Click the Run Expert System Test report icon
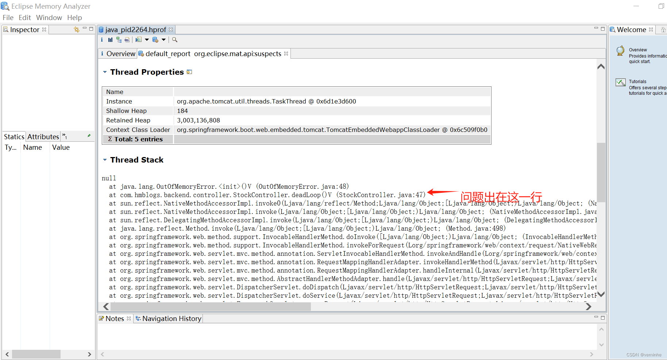The width and height of the screenshot is (667, 360). (x=155, y=40)
